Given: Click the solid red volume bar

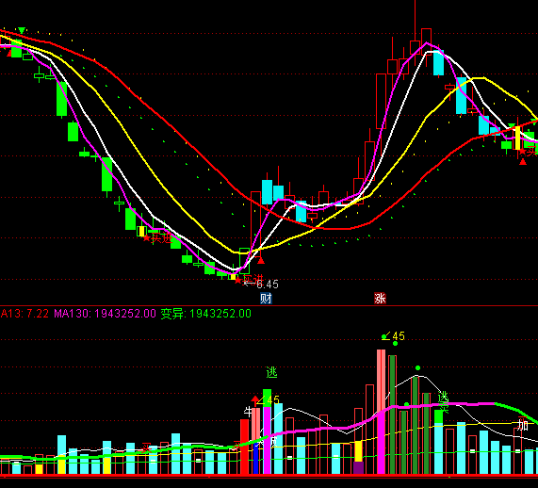Looking at the screenshot, I should click(244, 447).
